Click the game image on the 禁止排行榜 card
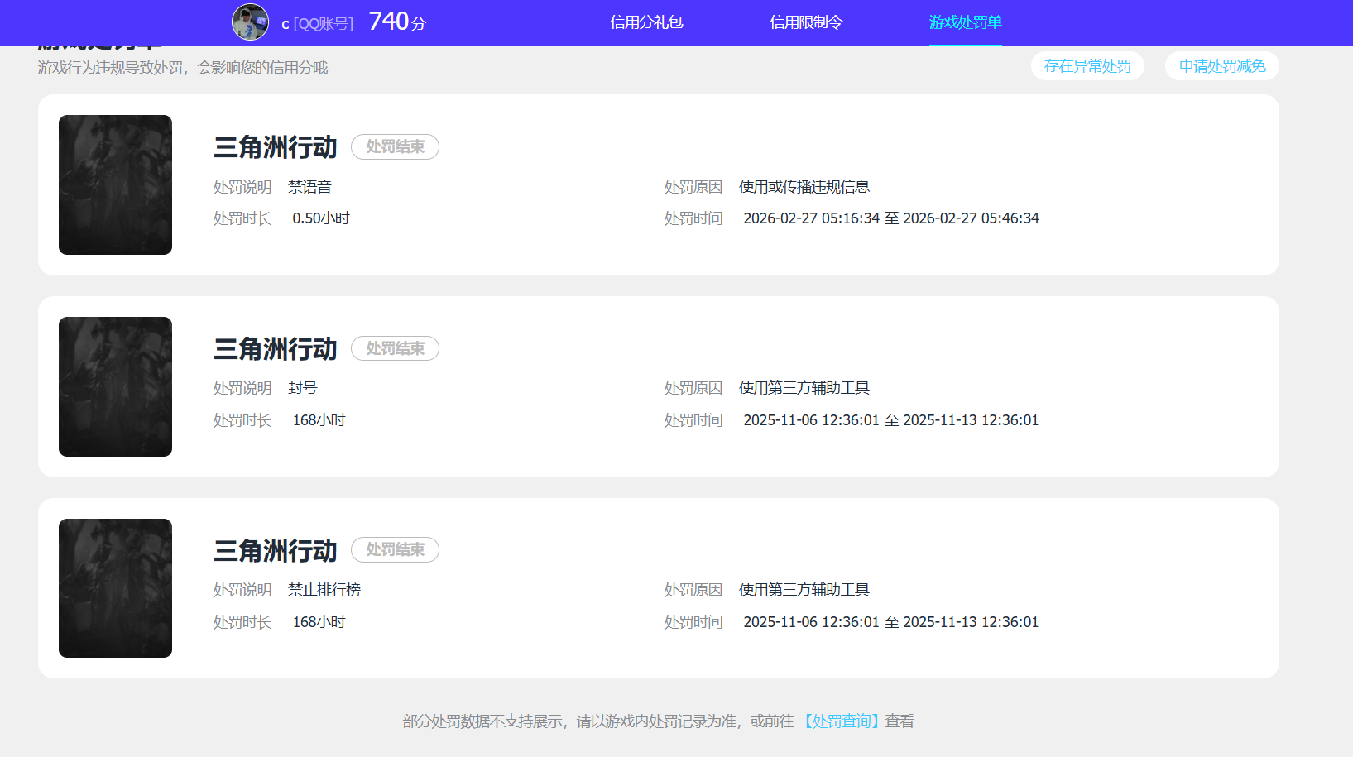The width and height of the screenshot is (1353, 757). pyautogui.click(x=115, y=587)
